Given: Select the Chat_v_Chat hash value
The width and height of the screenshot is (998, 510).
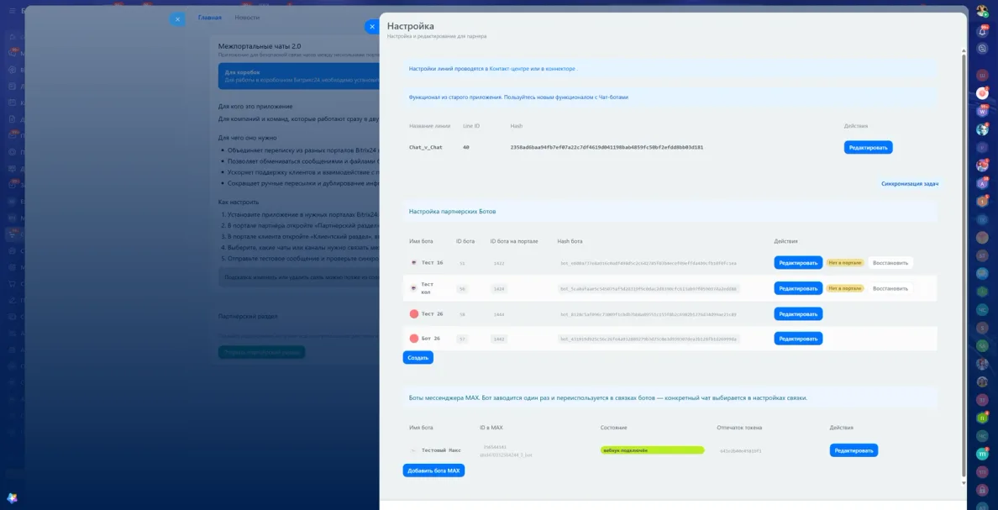Looking at the screenshot, I should (x=607, y=147).
